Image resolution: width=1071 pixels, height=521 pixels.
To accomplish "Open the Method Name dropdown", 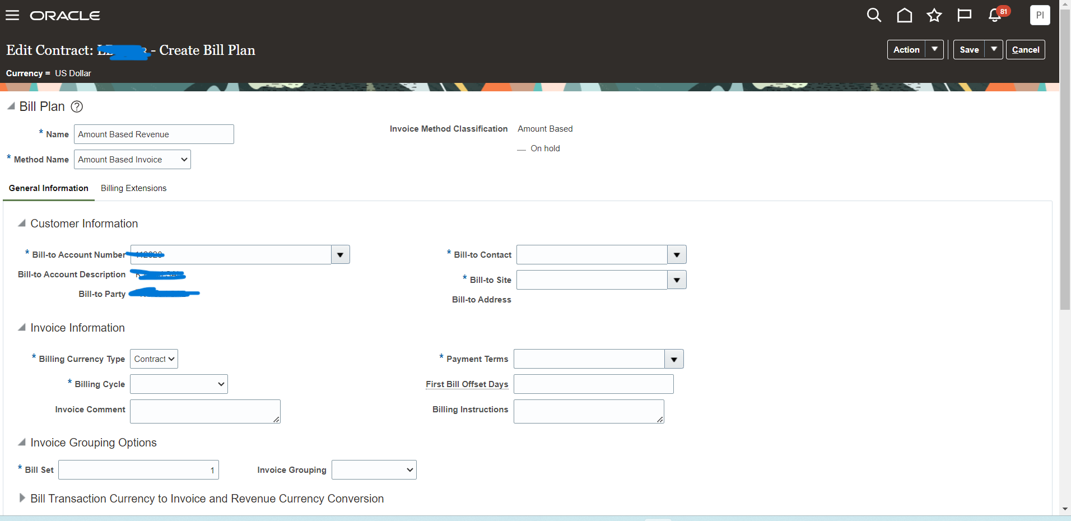I will (183, 159).
